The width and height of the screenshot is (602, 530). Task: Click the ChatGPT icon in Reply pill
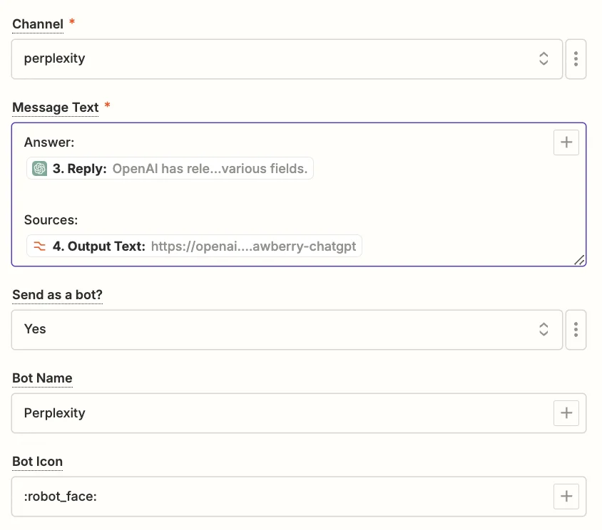point(39,168)
